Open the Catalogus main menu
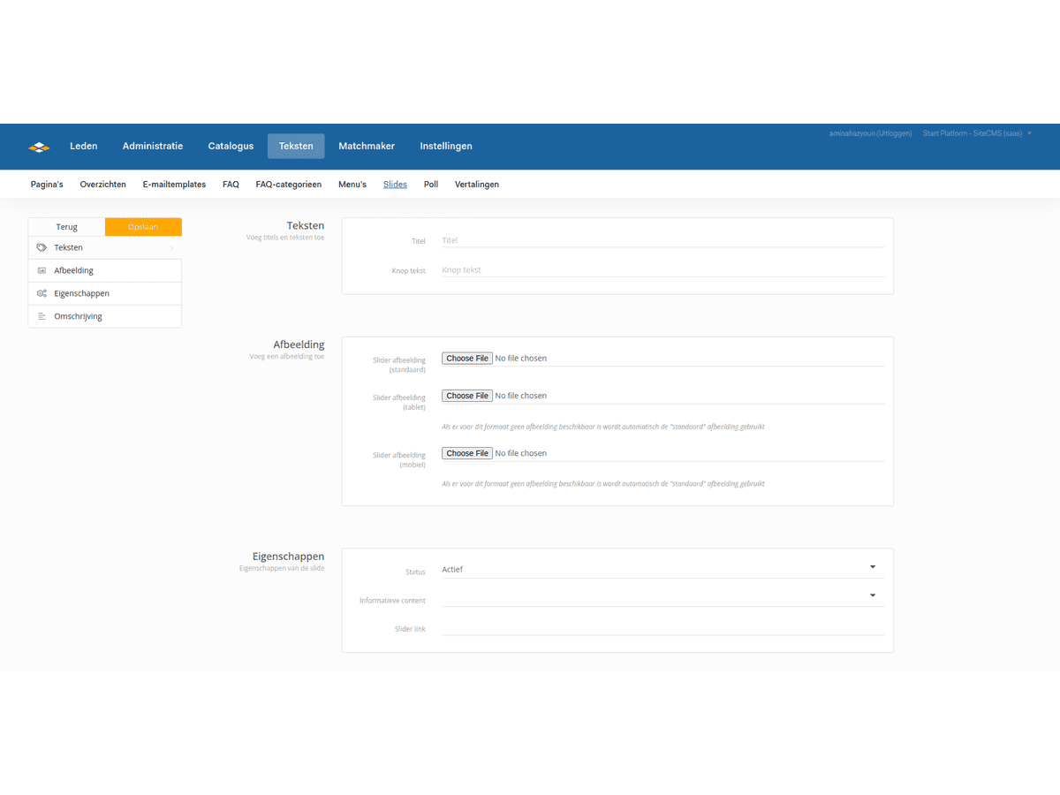The width and height of the screenshot is (1060, 795). point(231,147)
